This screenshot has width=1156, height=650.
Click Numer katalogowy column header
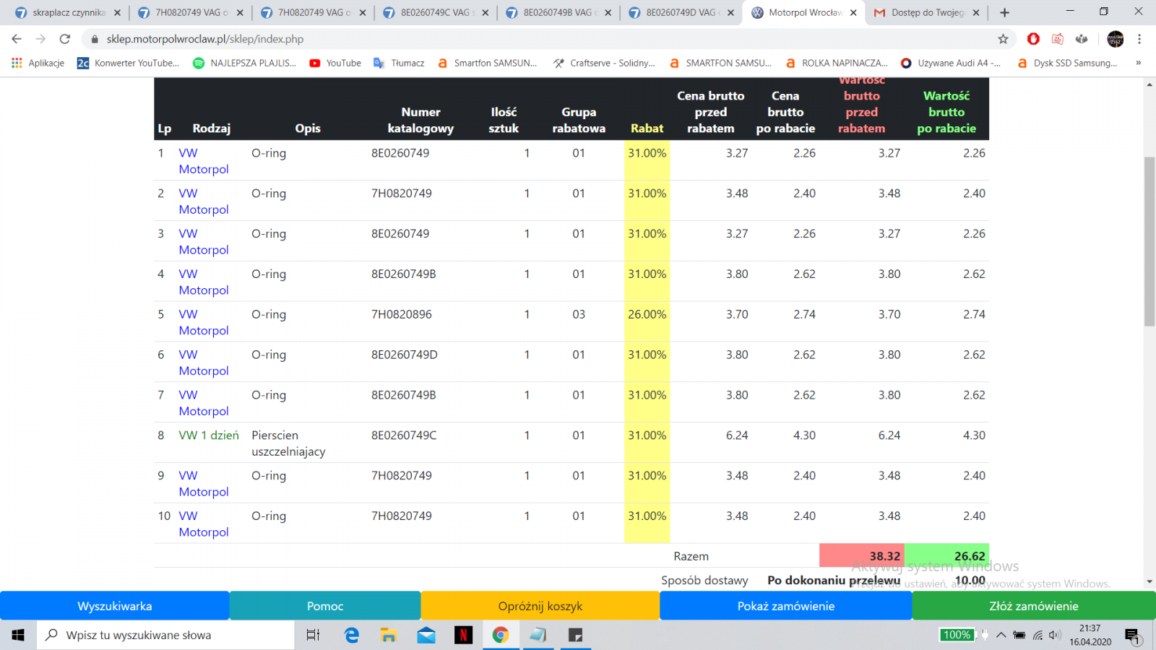(420, 120)
